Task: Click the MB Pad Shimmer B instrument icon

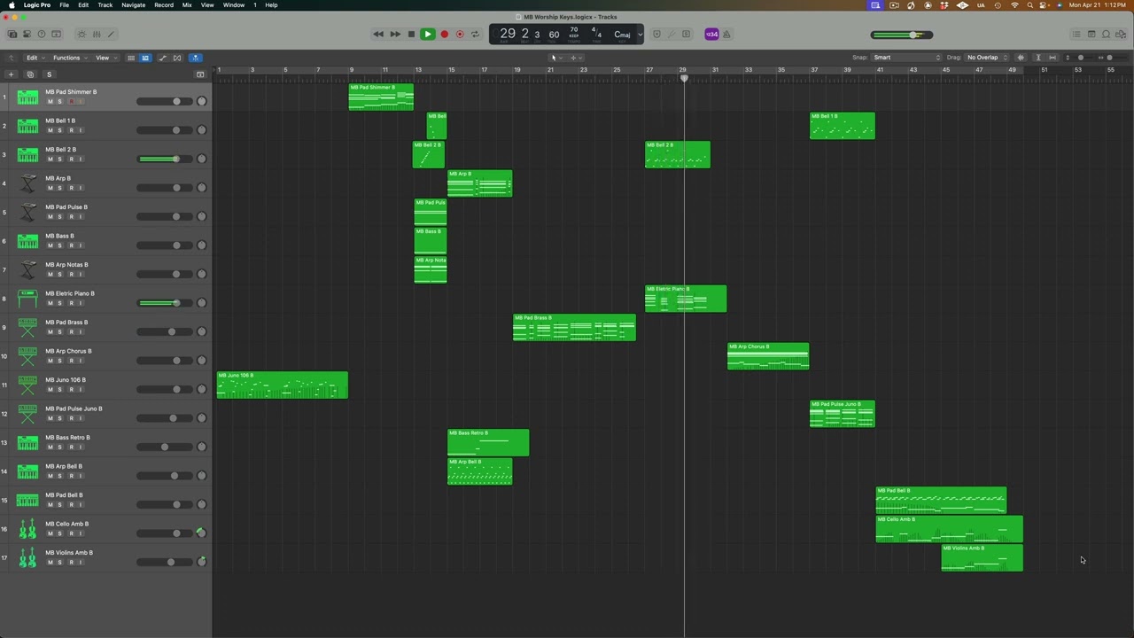Action: point(27,97)
